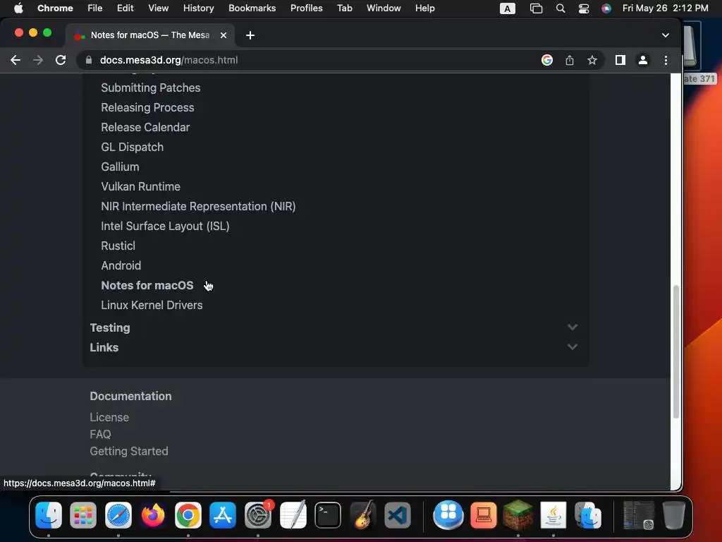Viewport: 722px width, 542px height.
Task: Open the Links section heading
Action: coord(104,347)
